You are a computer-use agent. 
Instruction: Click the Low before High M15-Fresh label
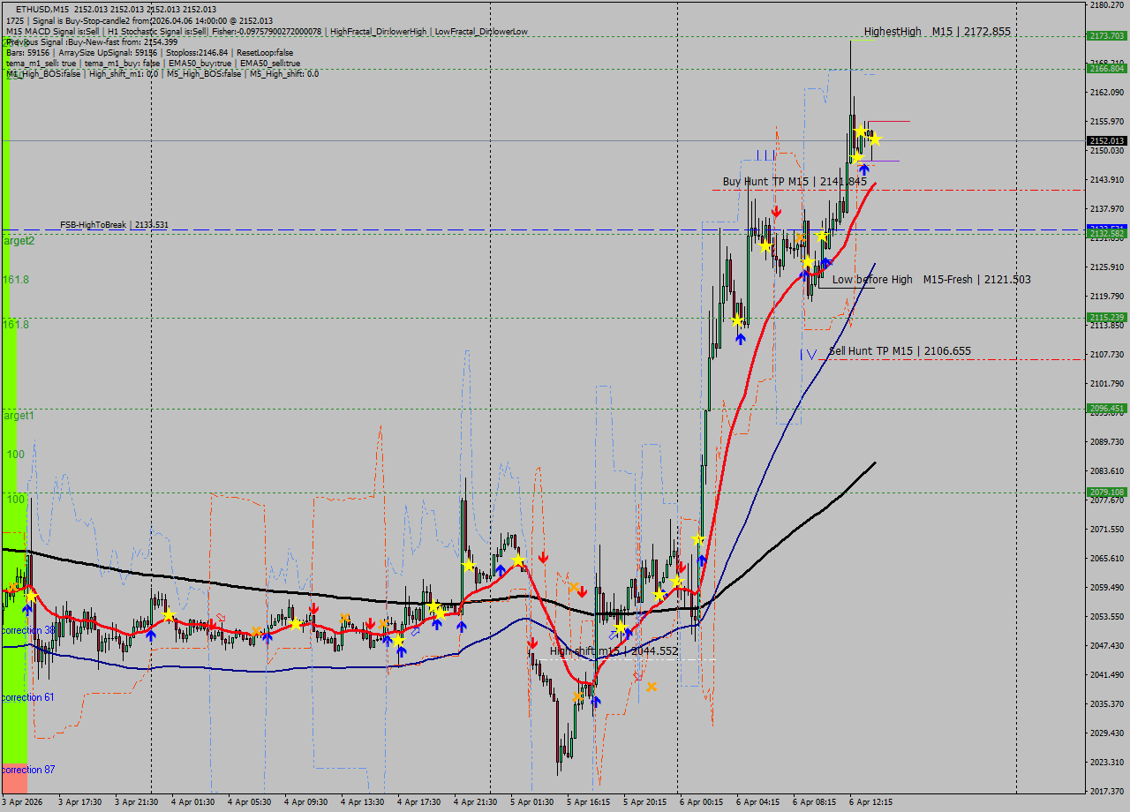pyautogui.click(x=930, y=280)
